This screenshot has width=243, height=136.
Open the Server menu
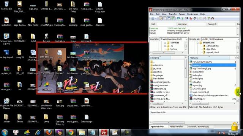pyautogui.click(x=182, y=14)
